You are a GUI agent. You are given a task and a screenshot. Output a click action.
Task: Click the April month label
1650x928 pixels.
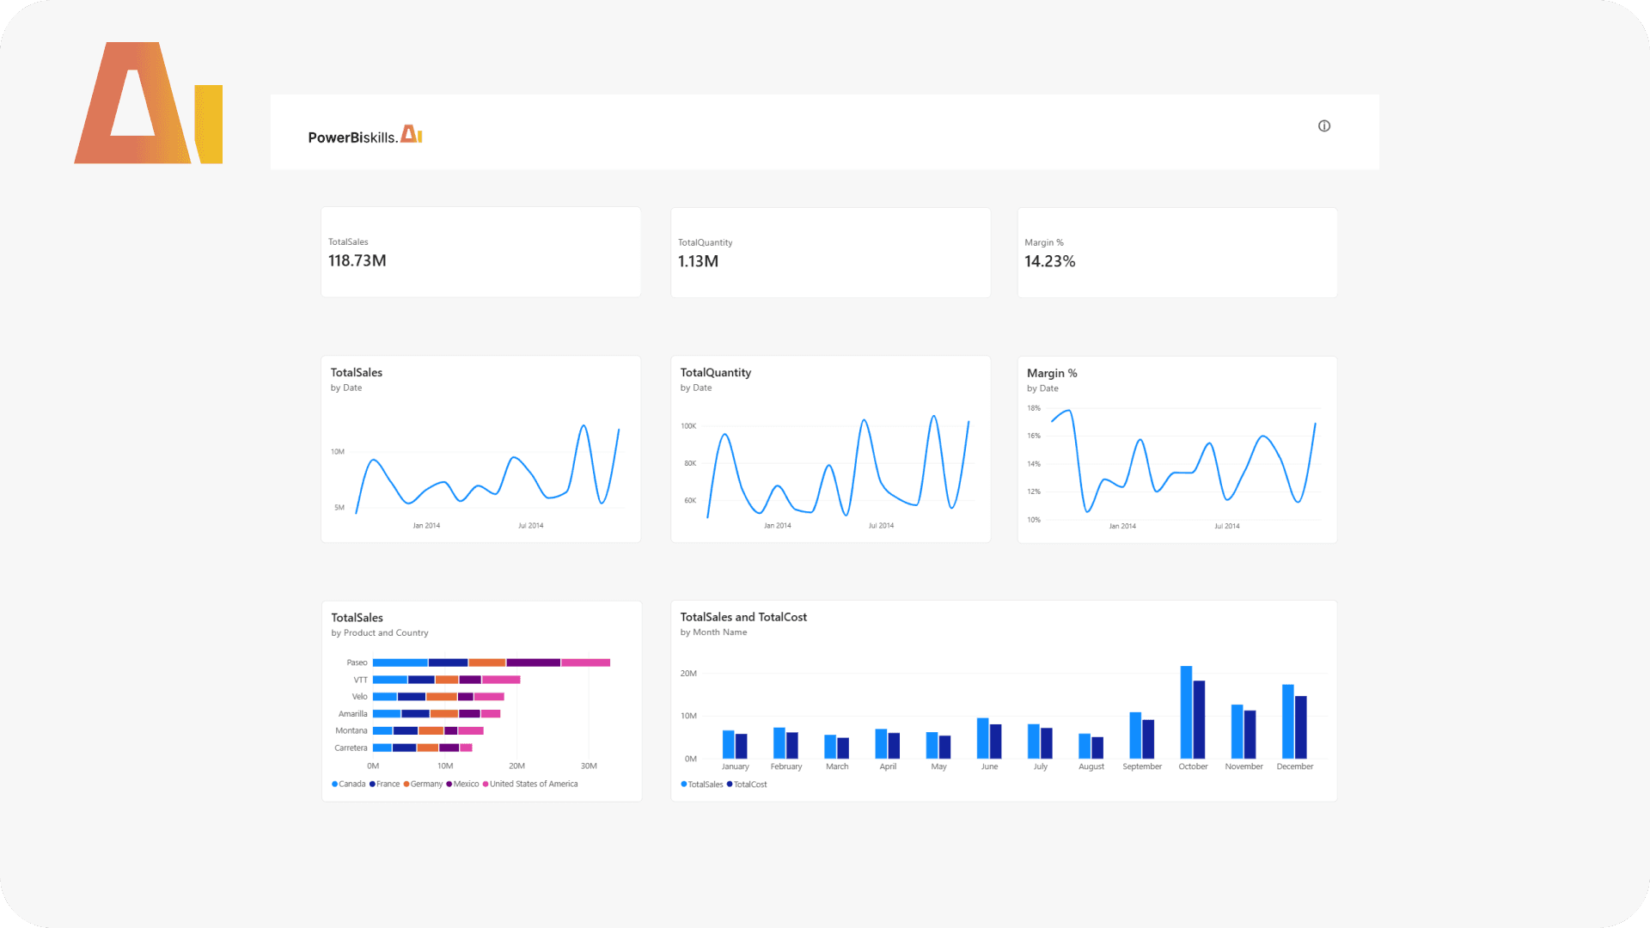[888, 766]
